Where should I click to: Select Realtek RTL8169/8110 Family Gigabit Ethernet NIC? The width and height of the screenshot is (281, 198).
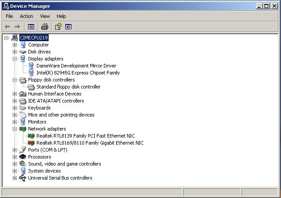tap(90, 143)
